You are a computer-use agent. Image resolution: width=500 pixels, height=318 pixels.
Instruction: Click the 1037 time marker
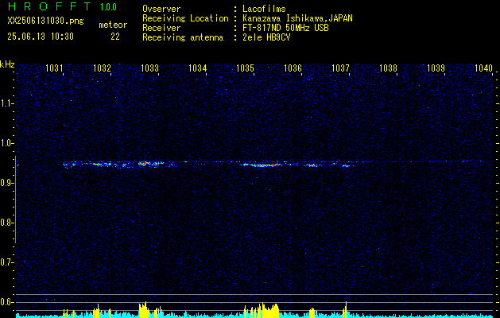340,68
